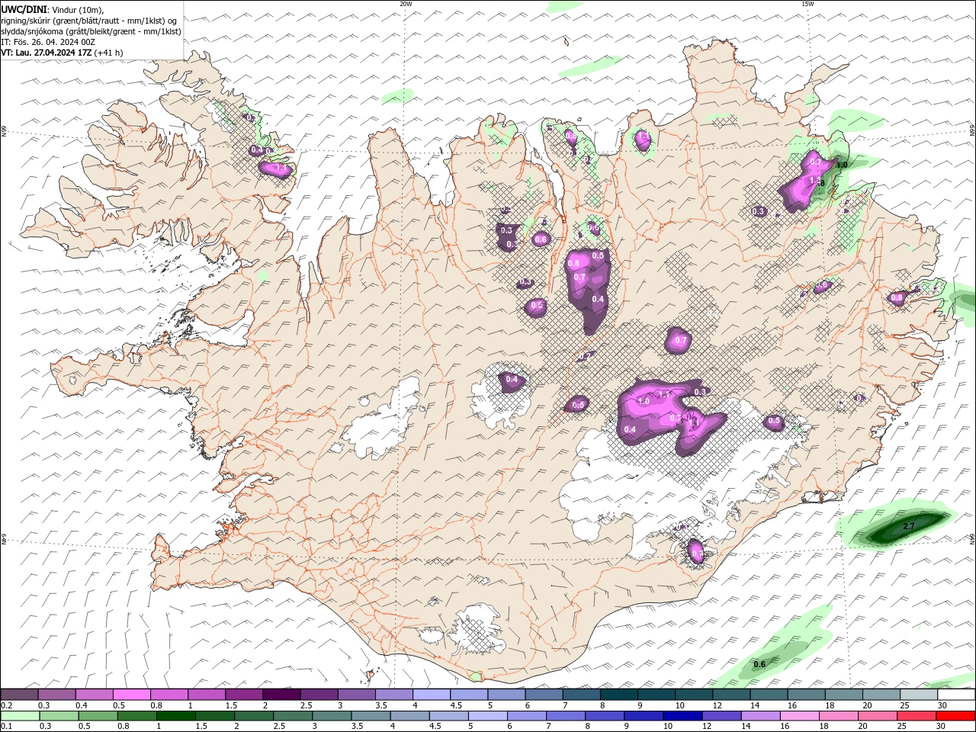Click the 2.7 value in dark green offshore patch
Viewport: 976px width, 732px height.
click(x=909, y=526)
